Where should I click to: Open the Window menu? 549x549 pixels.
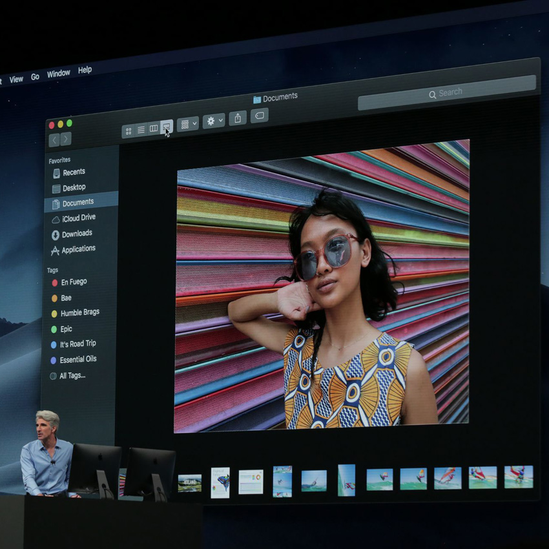pyautogui.click(x=58, y=74)
